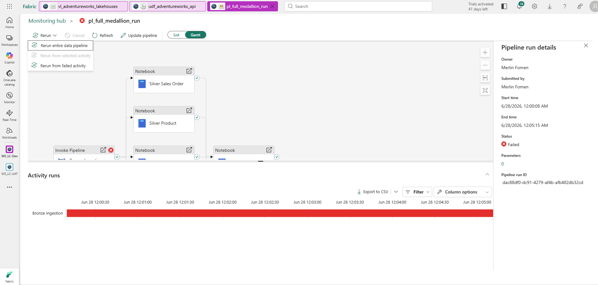Open the user account avatar
Viewport: 598px width, 285px height.
point(594,6)
